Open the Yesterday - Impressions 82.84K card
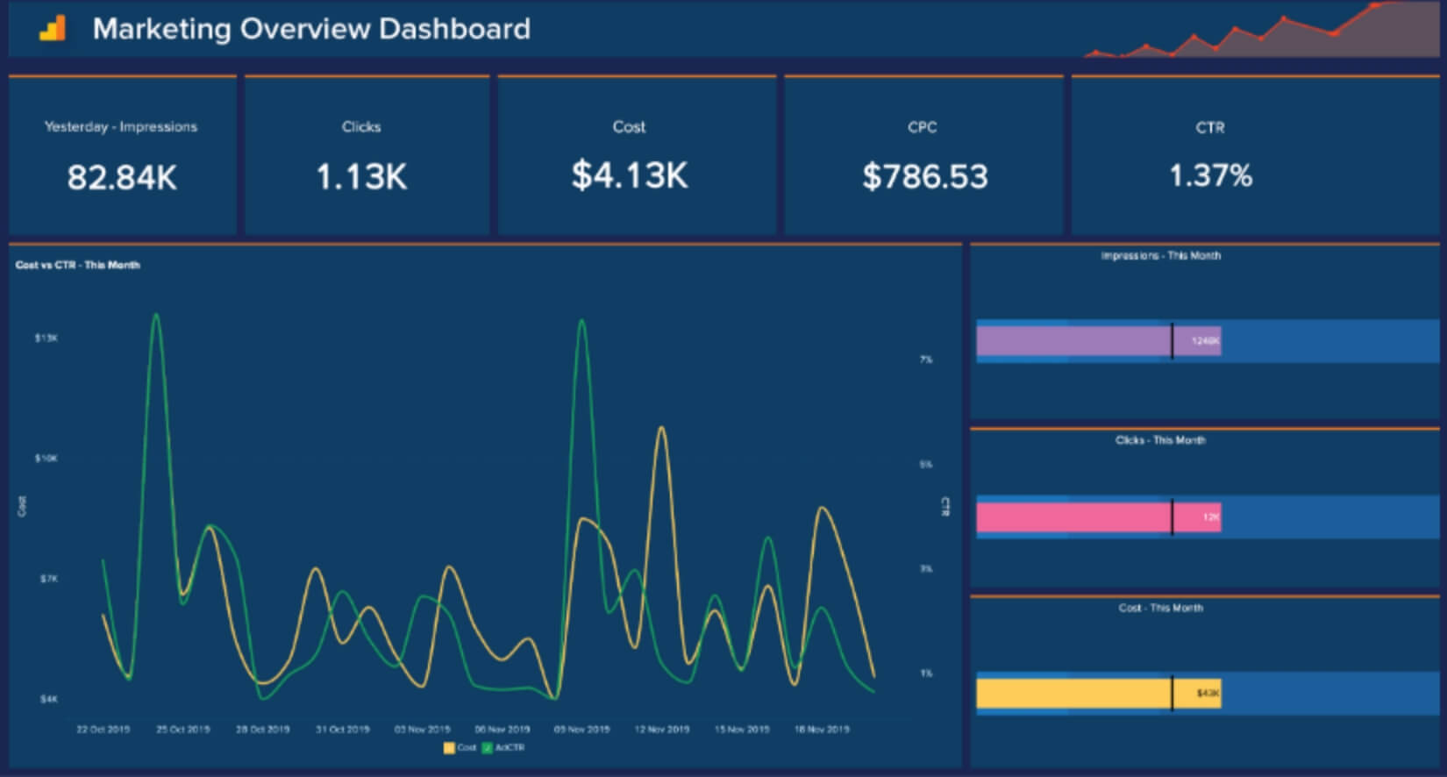Viewport: 1447px width, 777px height. [x=122, y=156]
